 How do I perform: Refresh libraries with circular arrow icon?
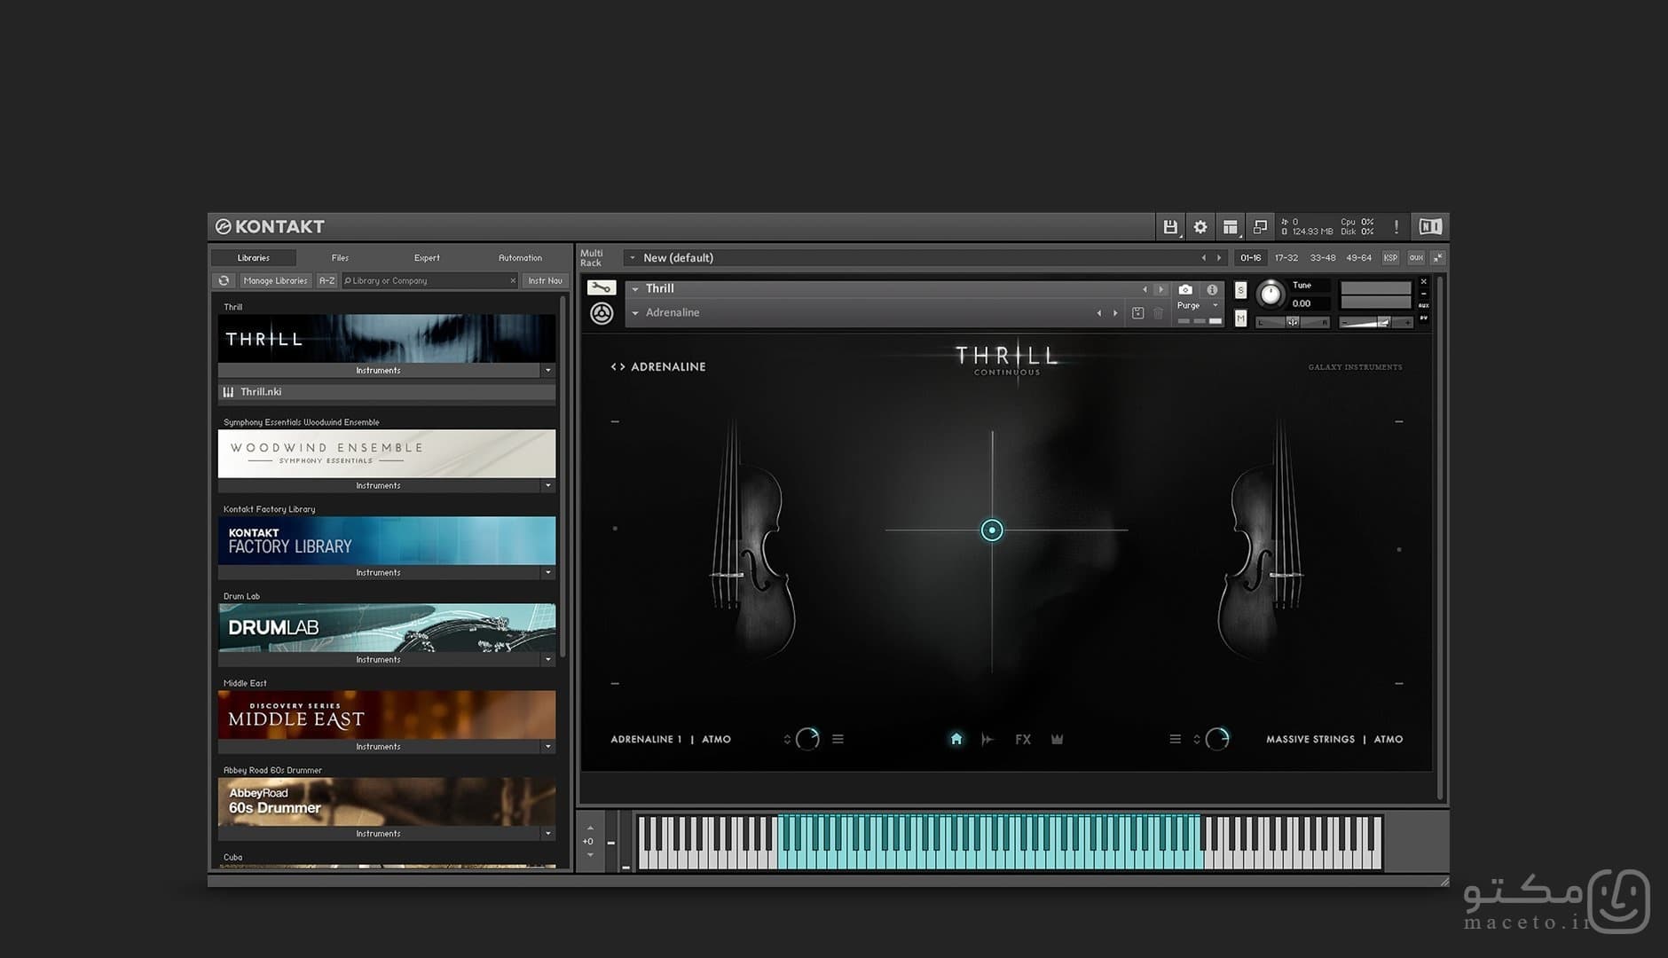coord(224,280)
